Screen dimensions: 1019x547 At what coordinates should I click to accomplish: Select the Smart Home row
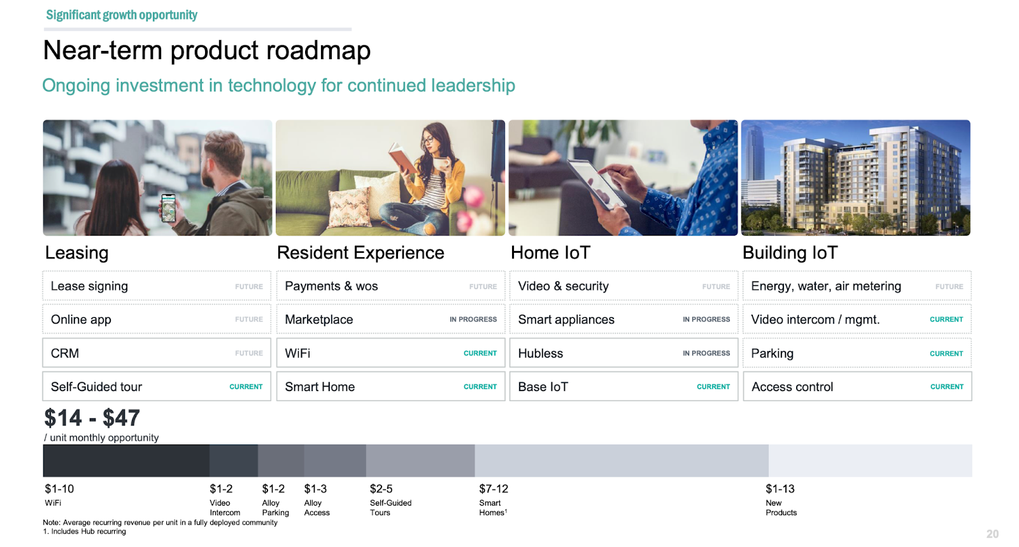(x=390, y=387)
